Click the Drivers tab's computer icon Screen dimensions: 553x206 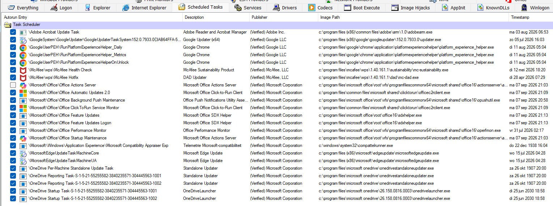[x=276, y=8]
